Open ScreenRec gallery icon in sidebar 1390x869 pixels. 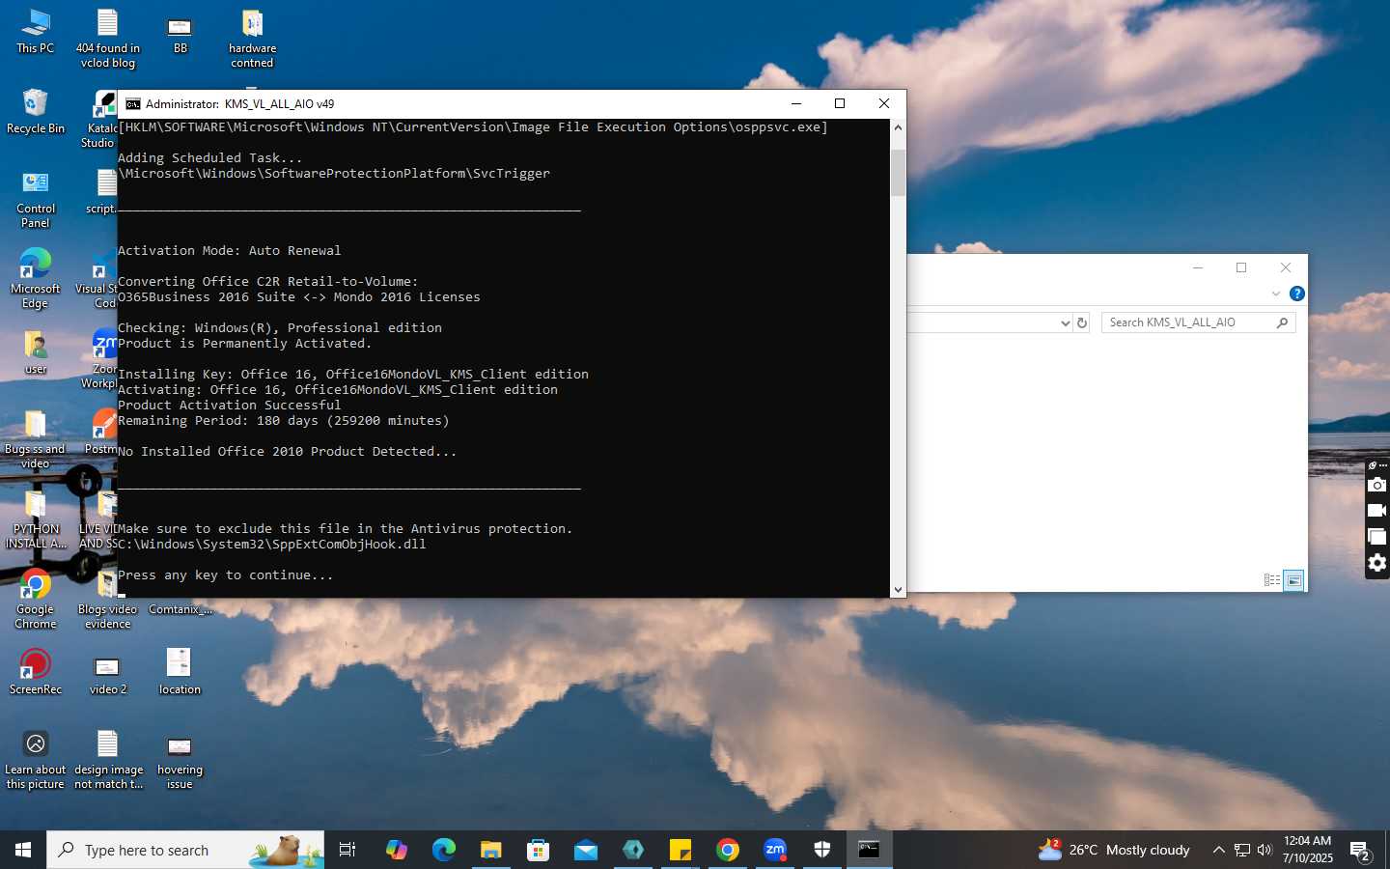click(x=1377, y=536)
